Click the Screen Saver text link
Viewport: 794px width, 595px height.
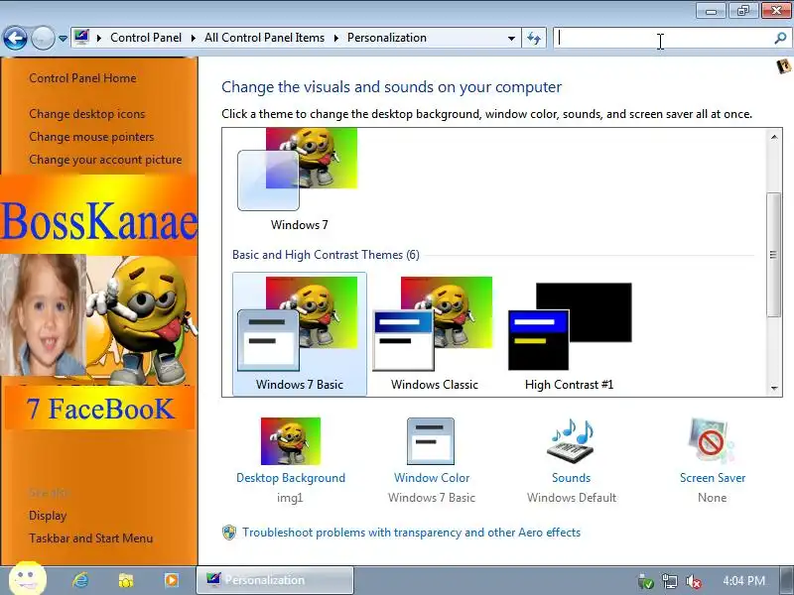click(713, 478)
